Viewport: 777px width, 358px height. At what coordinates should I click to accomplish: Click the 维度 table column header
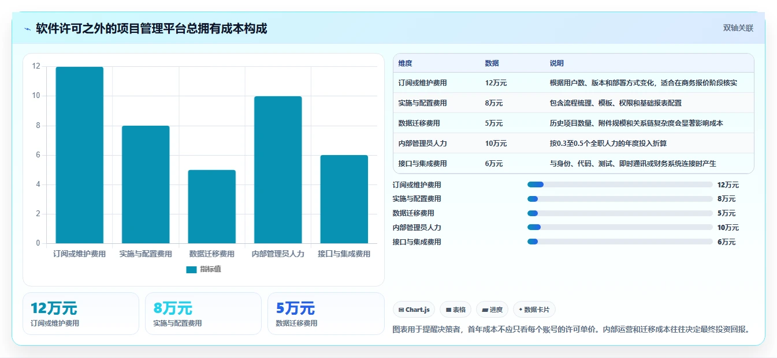click(x=406, y=63)
